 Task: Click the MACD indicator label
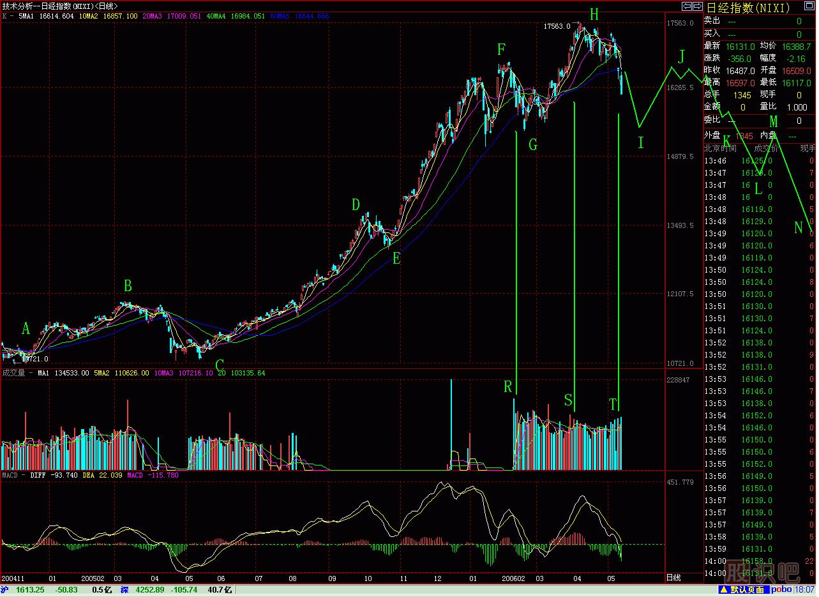pos(10,476)
